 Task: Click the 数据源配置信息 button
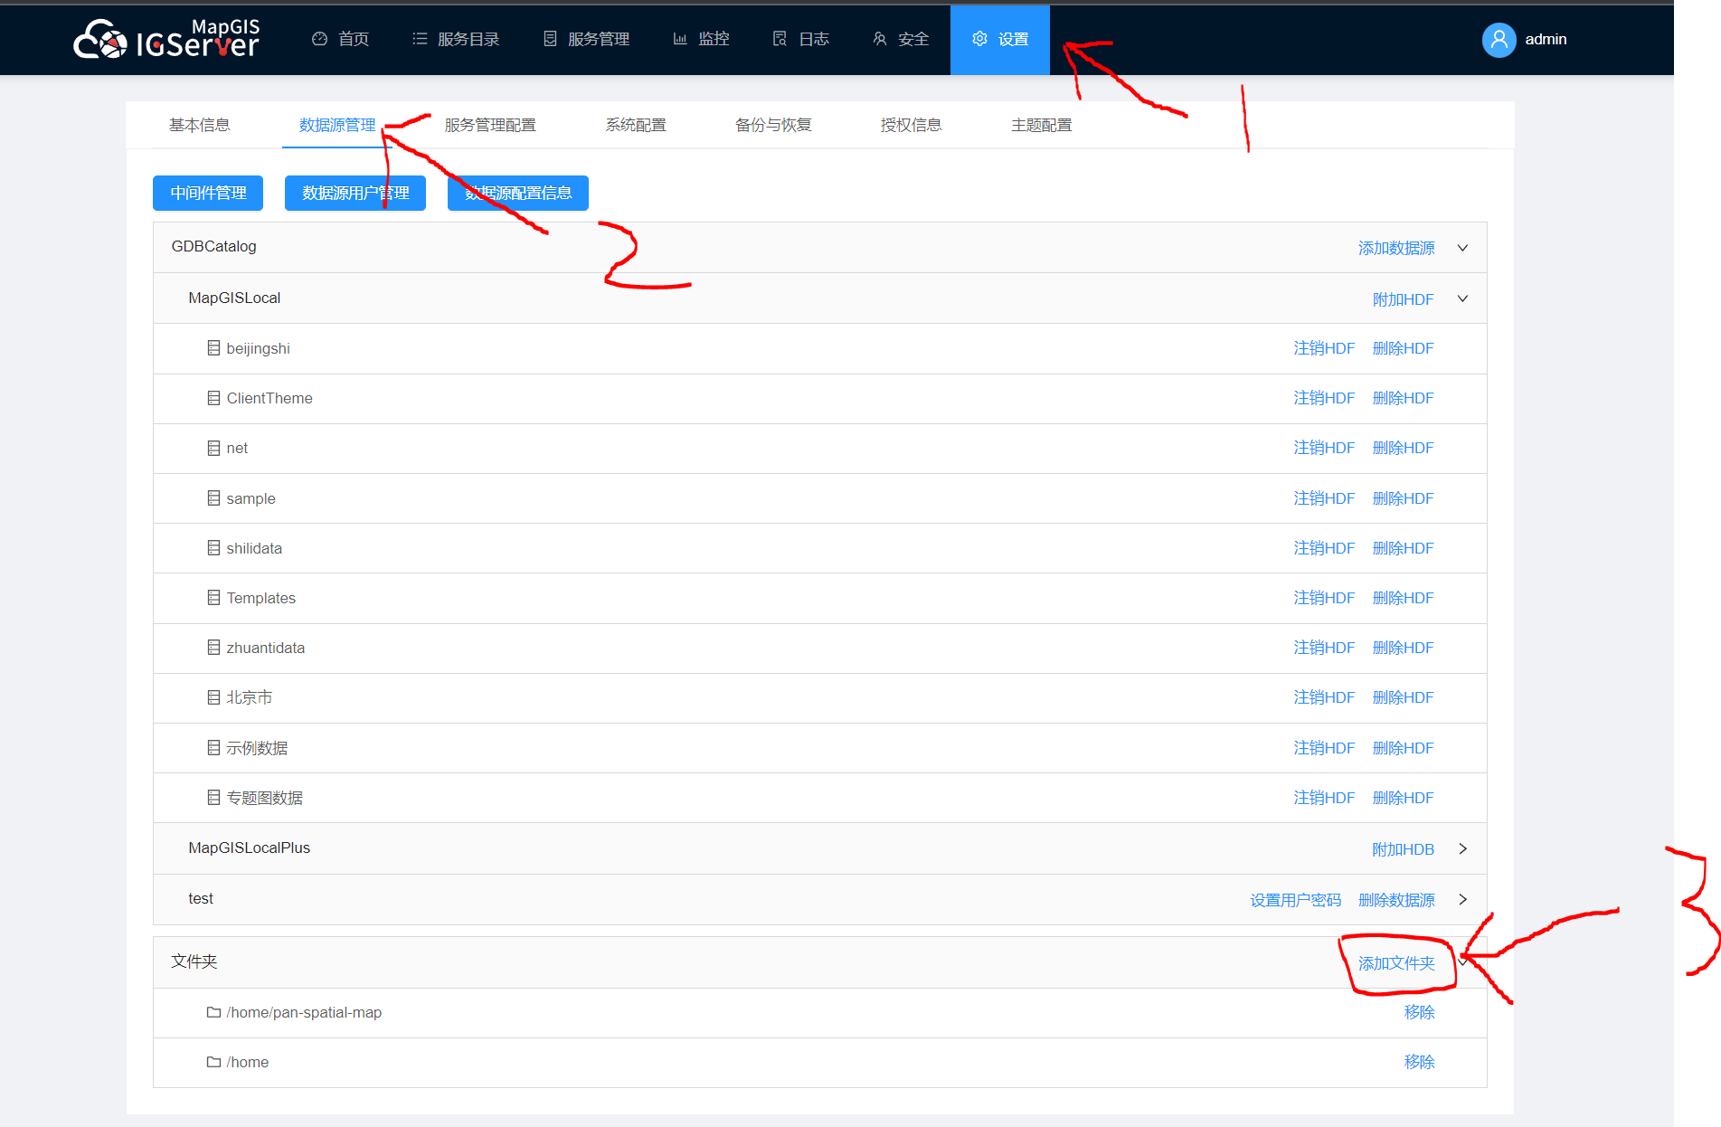518,193
